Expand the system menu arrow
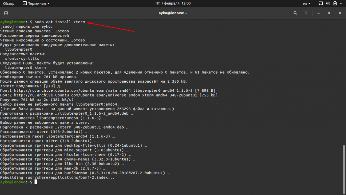346x195 pixels. point(341,3)
